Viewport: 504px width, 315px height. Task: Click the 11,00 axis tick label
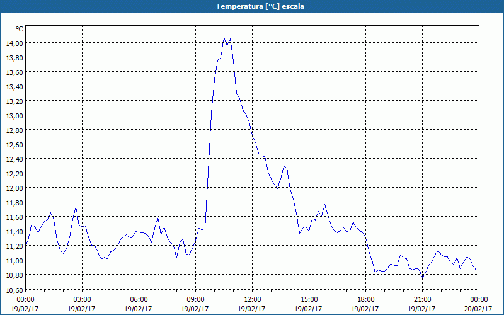[14, 261]
